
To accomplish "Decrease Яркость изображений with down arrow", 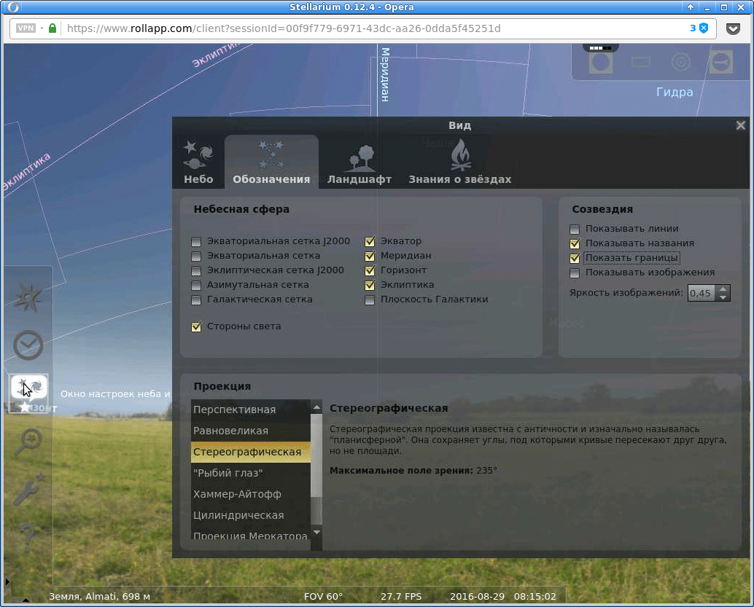I will 723,297.
